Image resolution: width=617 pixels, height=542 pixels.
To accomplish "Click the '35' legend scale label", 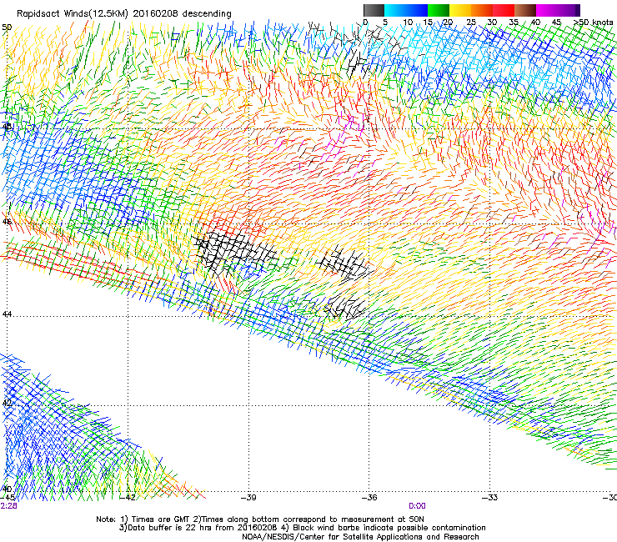I will click(514, 22).
